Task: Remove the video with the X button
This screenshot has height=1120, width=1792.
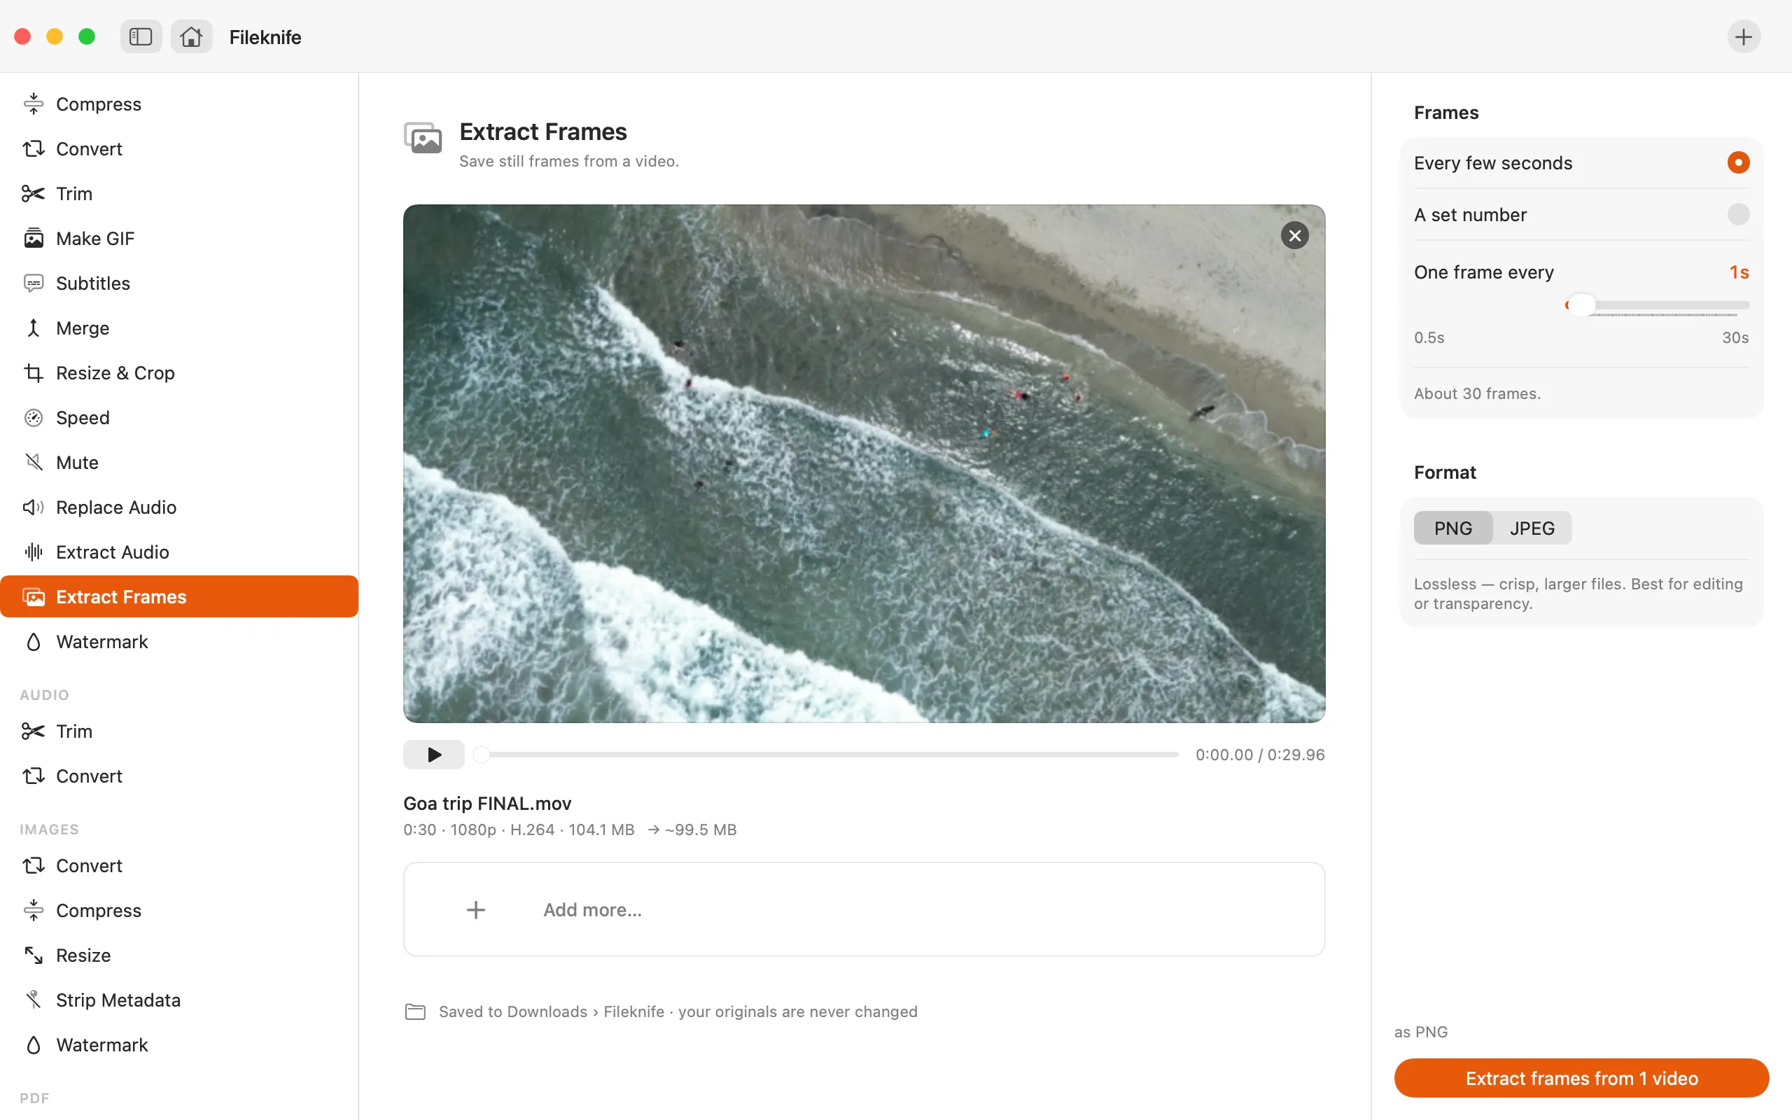Action: pos(1294,236)
